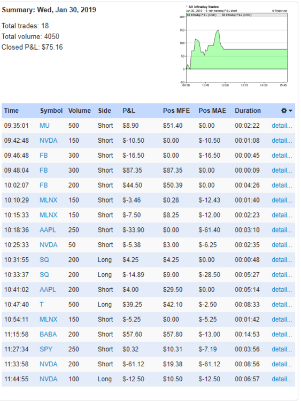
Task: View detail for the 10:02:07 FB trade
Action: click(282, 185)
